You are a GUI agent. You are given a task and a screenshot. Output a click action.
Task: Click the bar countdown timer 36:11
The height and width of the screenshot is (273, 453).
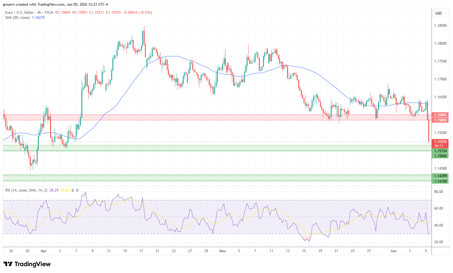click(x=438, y=146)
